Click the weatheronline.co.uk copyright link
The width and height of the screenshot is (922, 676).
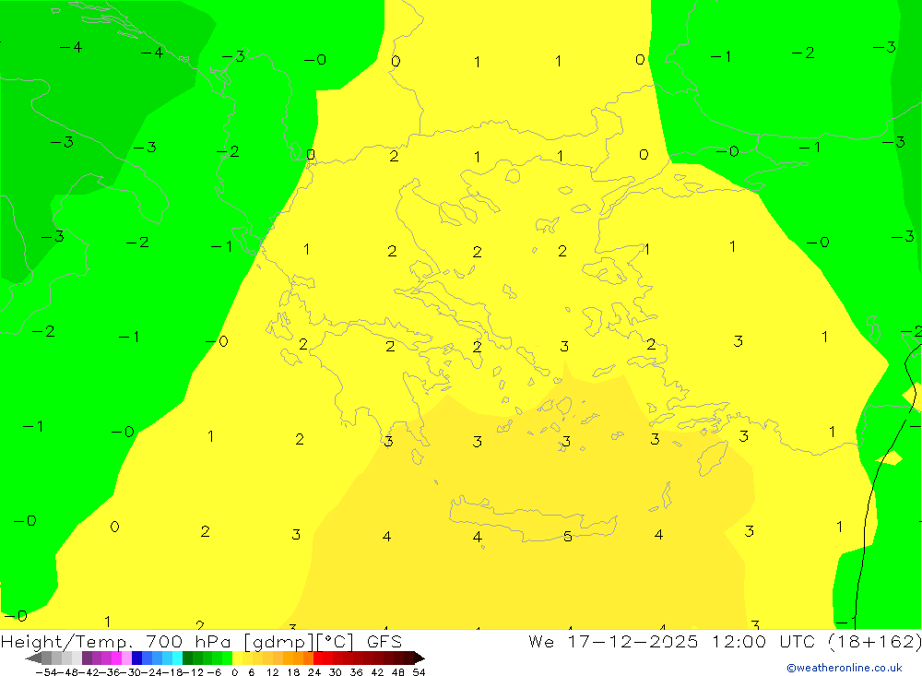845,668
